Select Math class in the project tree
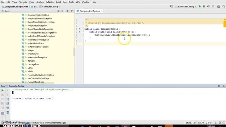The width and height of the screenshot is (226, 127). pos(30,71)
